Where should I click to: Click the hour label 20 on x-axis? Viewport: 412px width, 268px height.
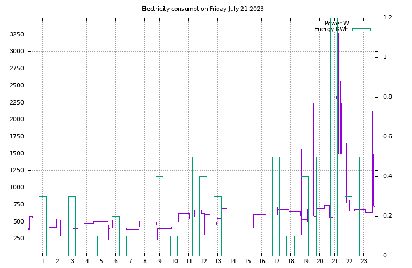(x=320, y=262)
